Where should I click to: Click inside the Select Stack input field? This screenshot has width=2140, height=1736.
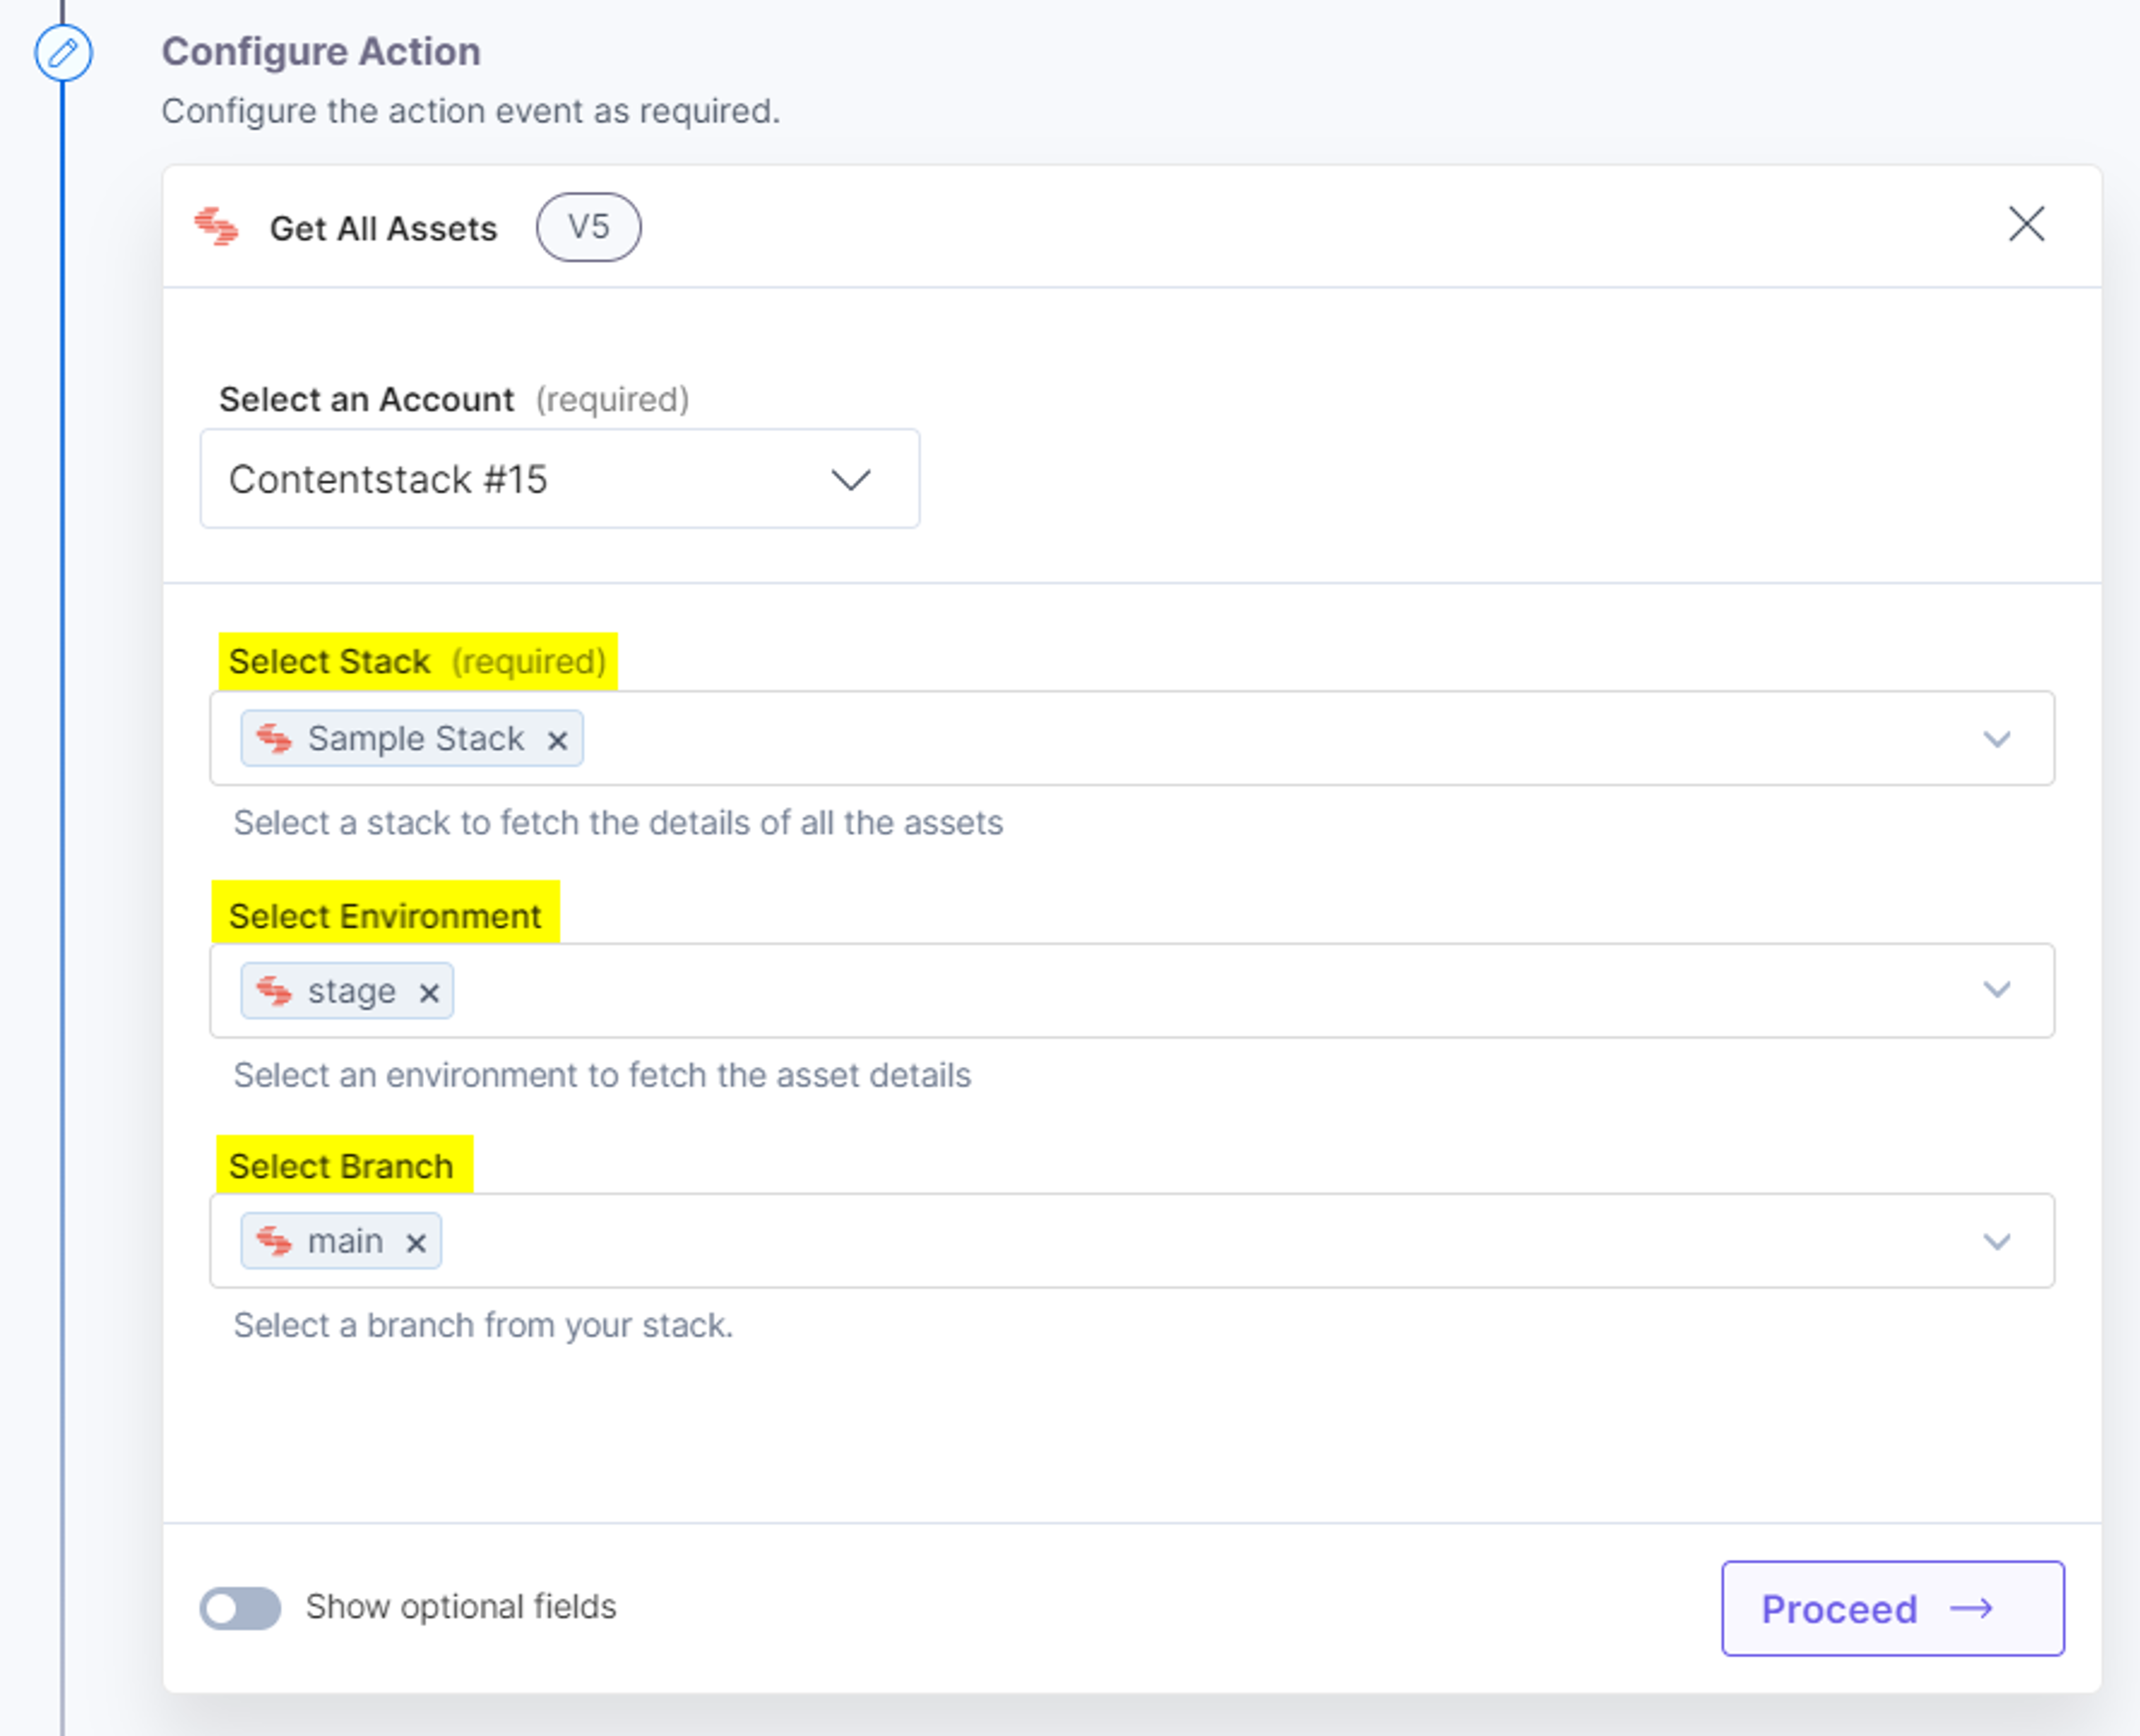coord(1131,738)
